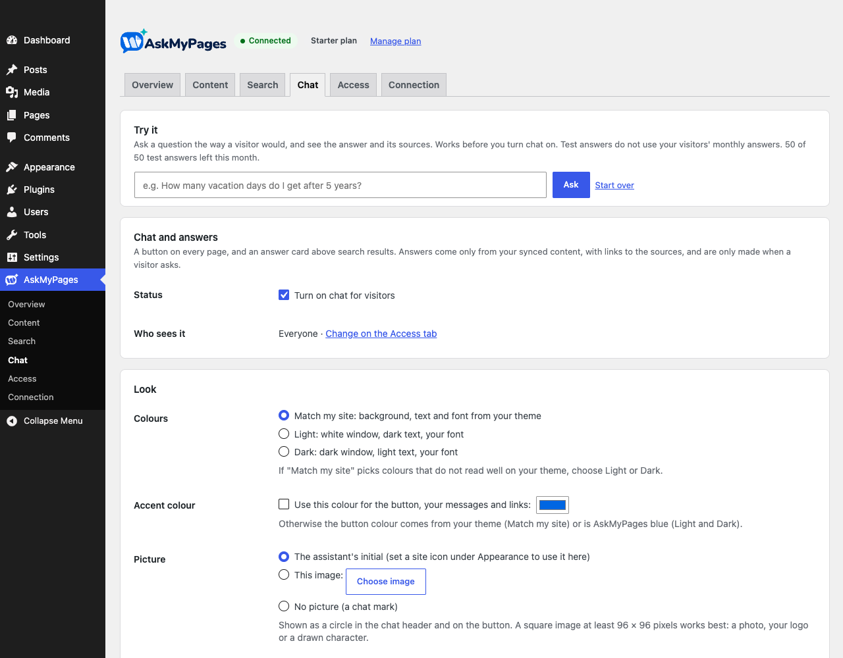
Task: Click the Appearance paintbrush icon
Action: [12, 167]
